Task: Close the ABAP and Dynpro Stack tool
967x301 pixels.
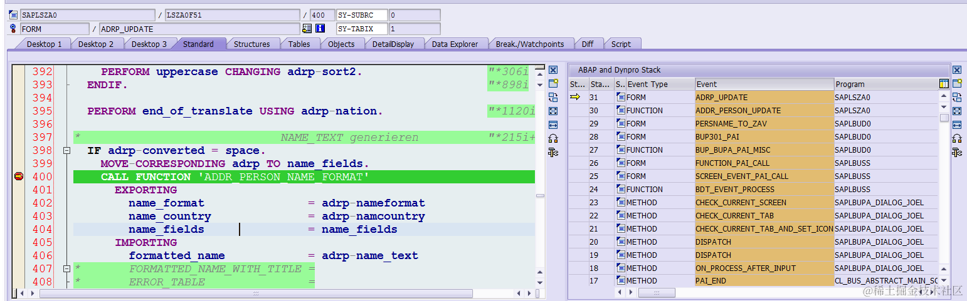Action: (957, 70)
